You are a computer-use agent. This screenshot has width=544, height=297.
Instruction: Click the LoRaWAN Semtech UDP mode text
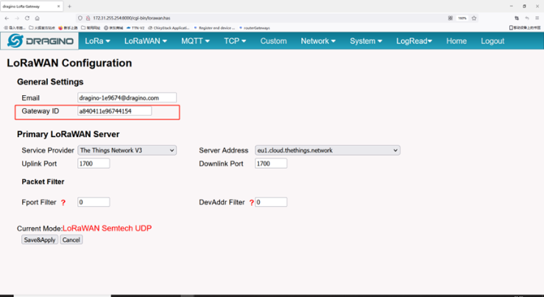click(x=107, y=228)
